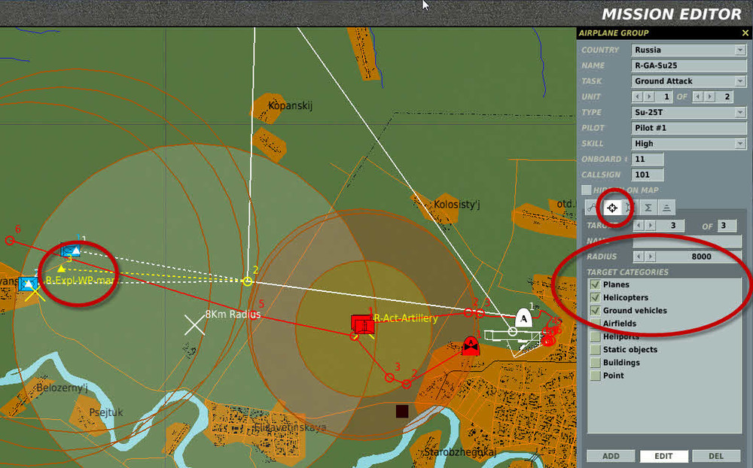Click the group Name field R-GA-Su25
This screenshot has width=753, height=468.
click(689, 65)
